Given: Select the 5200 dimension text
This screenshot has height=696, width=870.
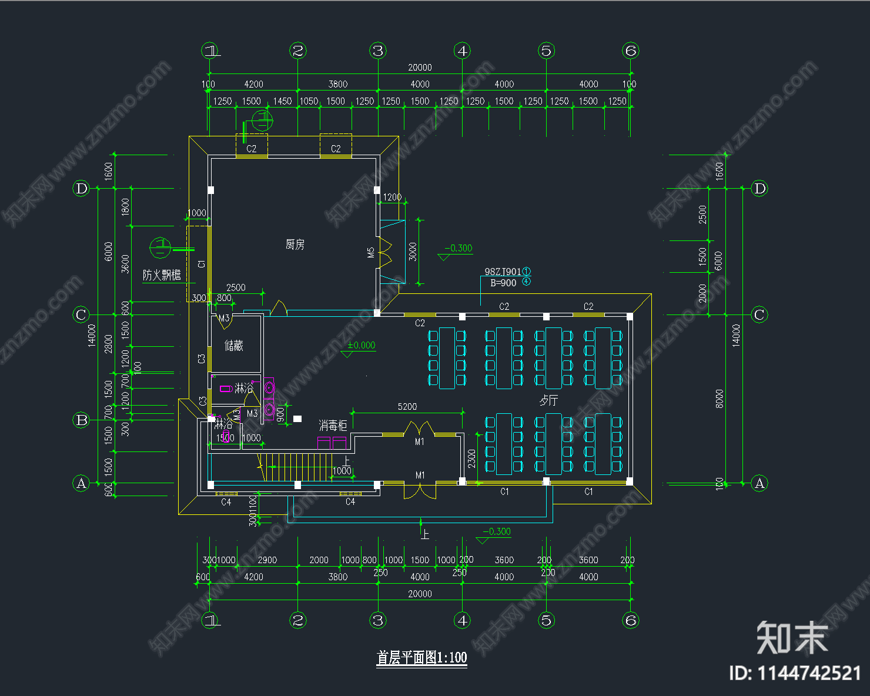Looking at the screenshot, I should click(407, 406).
